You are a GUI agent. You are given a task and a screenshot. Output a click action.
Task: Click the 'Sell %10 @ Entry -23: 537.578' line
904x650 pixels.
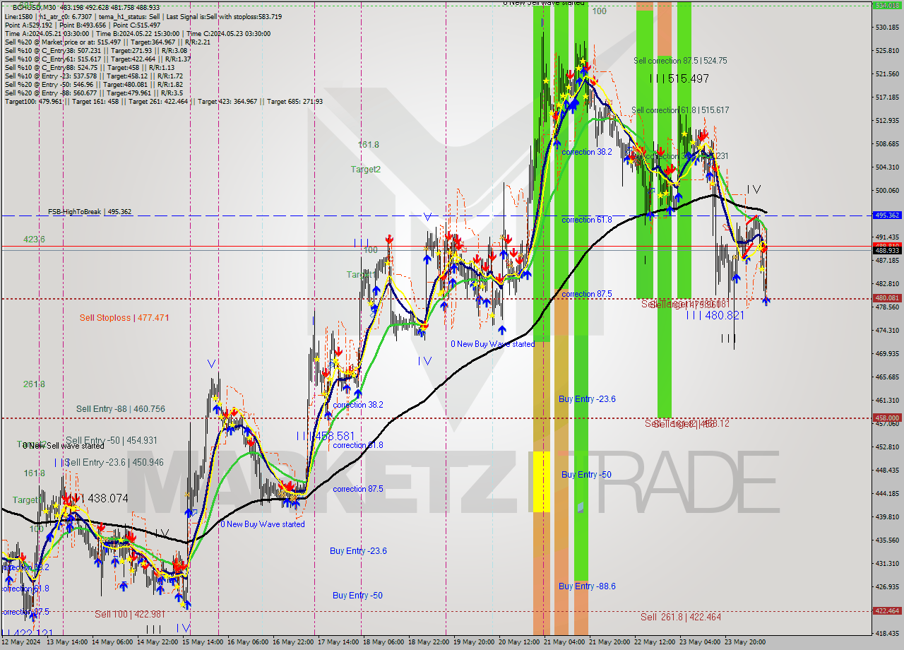(93, 76)
